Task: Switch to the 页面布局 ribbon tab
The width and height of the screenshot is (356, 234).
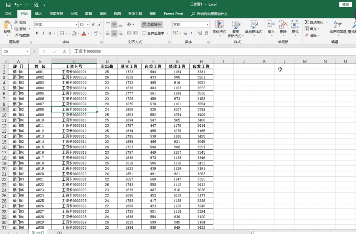Action: tap(56, 14)
